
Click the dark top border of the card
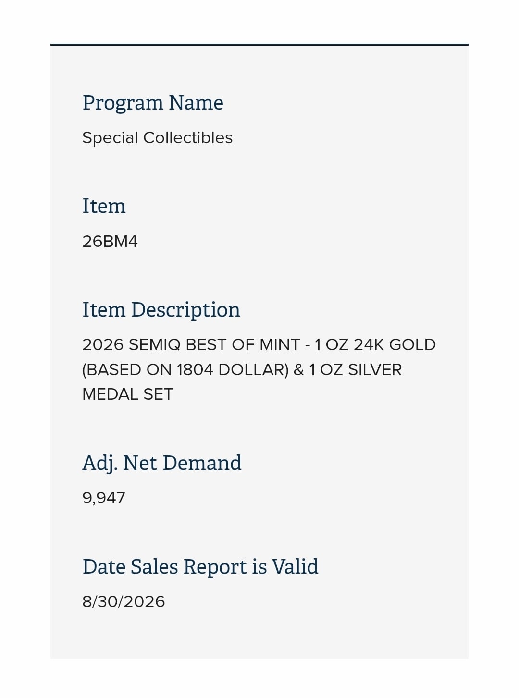pyautogui.click(x=259, y=45)
